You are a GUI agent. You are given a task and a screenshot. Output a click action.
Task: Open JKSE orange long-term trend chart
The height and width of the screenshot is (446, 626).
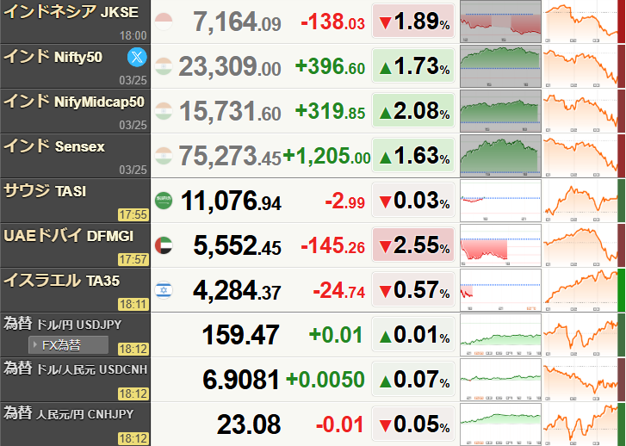tap(580, 22)
